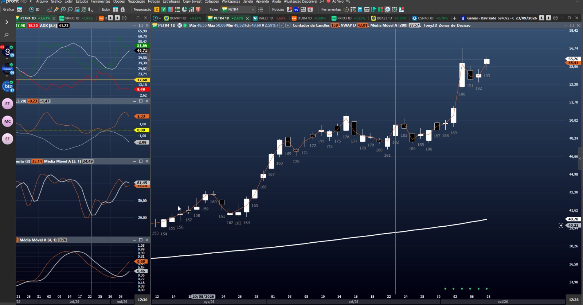Open the list icon beside Ticker field
This screenshot has width=583, height=305.
coord(261,9)
